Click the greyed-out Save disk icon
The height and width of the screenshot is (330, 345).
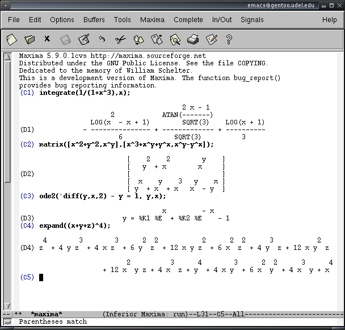(x=65, y=40)
